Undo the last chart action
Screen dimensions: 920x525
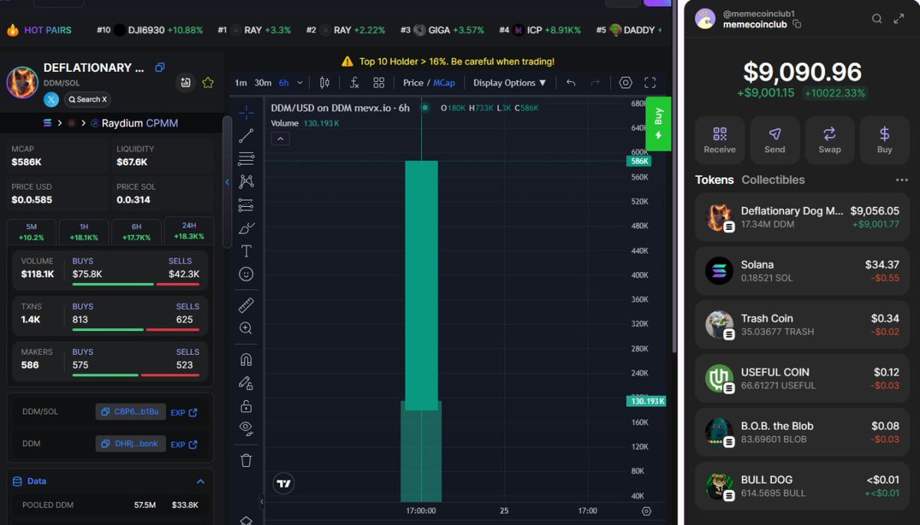571,83
